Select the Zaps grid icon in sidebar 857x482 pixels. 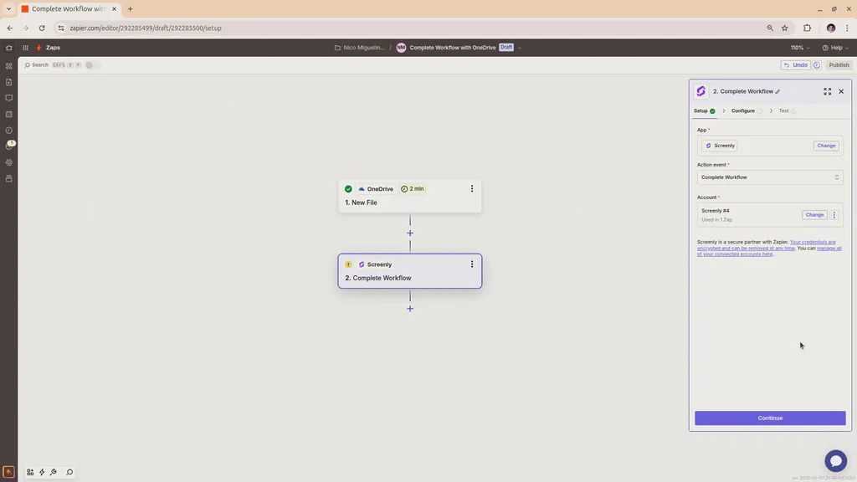[x=8, y=65]
